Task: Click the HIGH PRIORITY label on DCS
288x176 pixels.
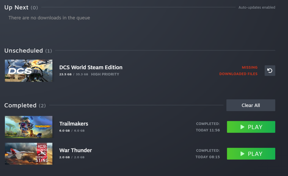Action: point(105,74)
